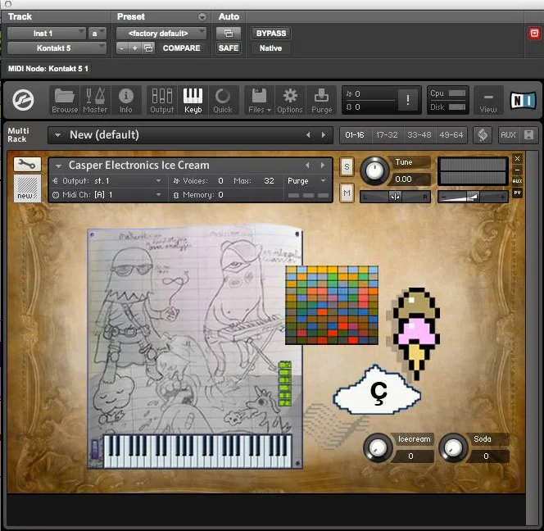
Task: Open the Output mixer section
Action: 161,101
